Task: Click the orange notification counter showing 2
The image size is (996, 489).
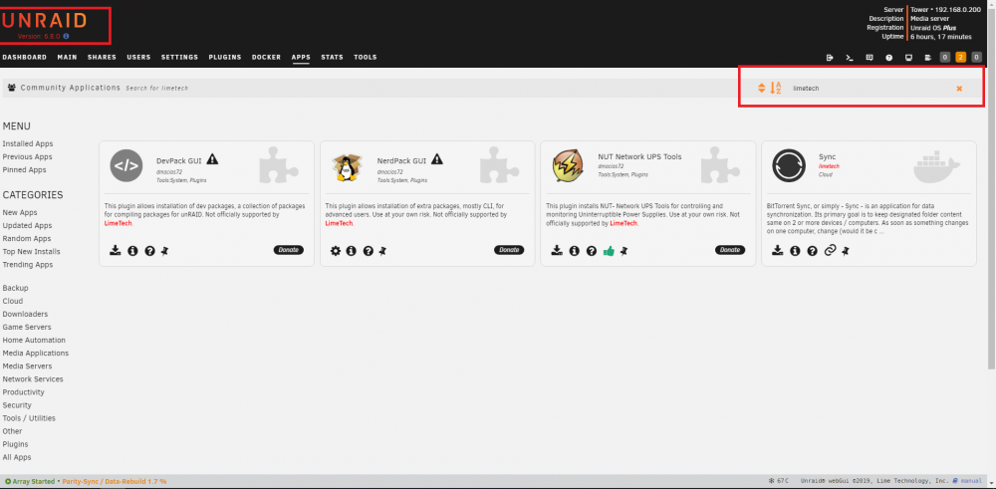Action: click(960, 58)
